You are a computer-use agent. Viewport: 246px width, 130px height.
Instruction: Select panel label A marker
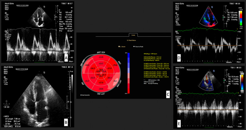[x=66, y=58]
